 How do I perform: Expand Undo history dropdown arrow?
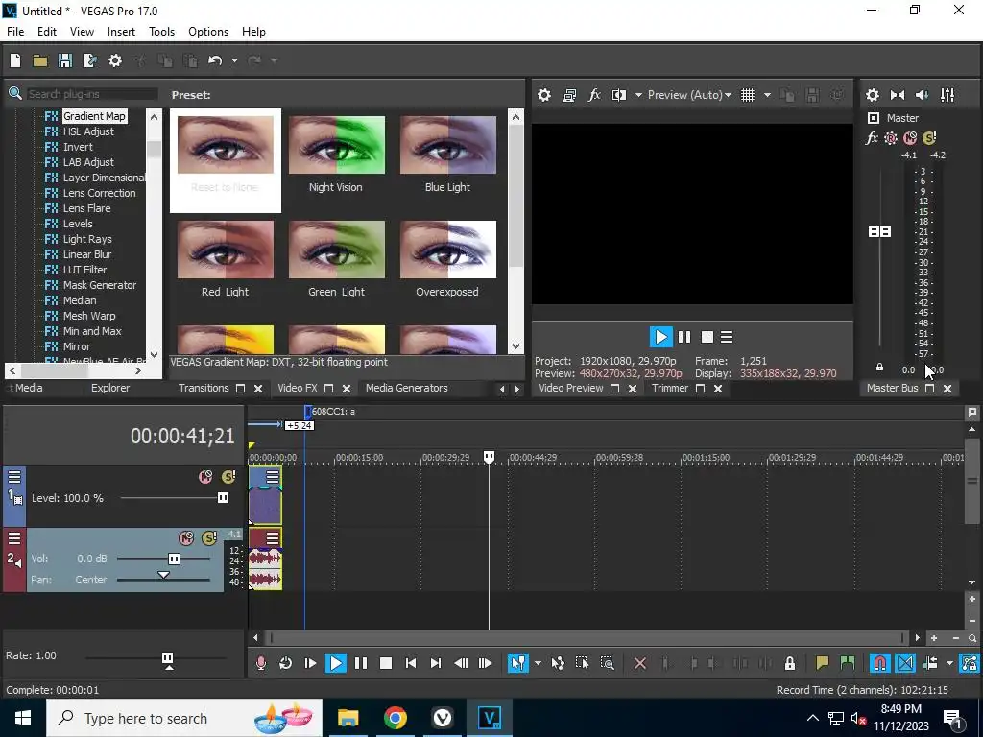[234, 60]
